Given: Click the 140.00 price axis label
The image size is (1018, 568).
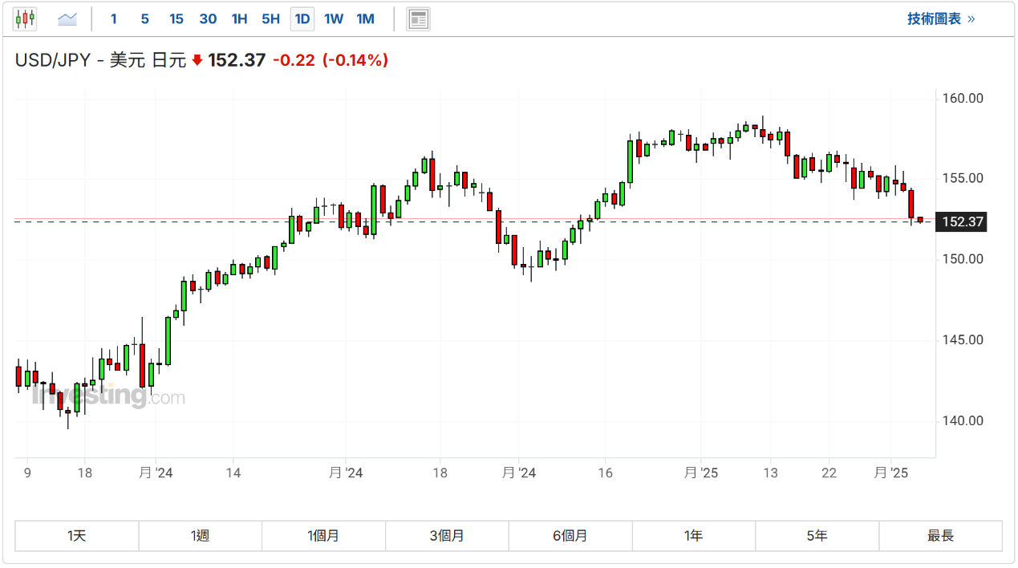Looking at the screenshot, I should [963, 421].
